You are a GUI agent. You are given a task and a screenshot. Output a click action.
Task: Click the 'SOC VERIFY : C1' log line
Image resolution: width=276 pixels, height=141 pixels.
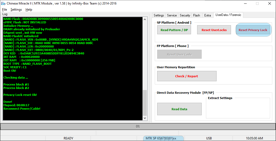tap(15, 67)
